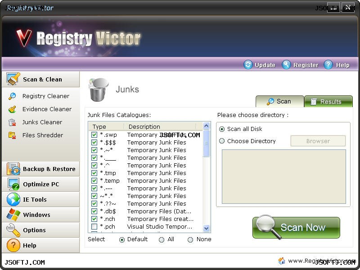Open the Optimize PC section
The width and height of the screenshot is (360, 270).
coord(40,184)
